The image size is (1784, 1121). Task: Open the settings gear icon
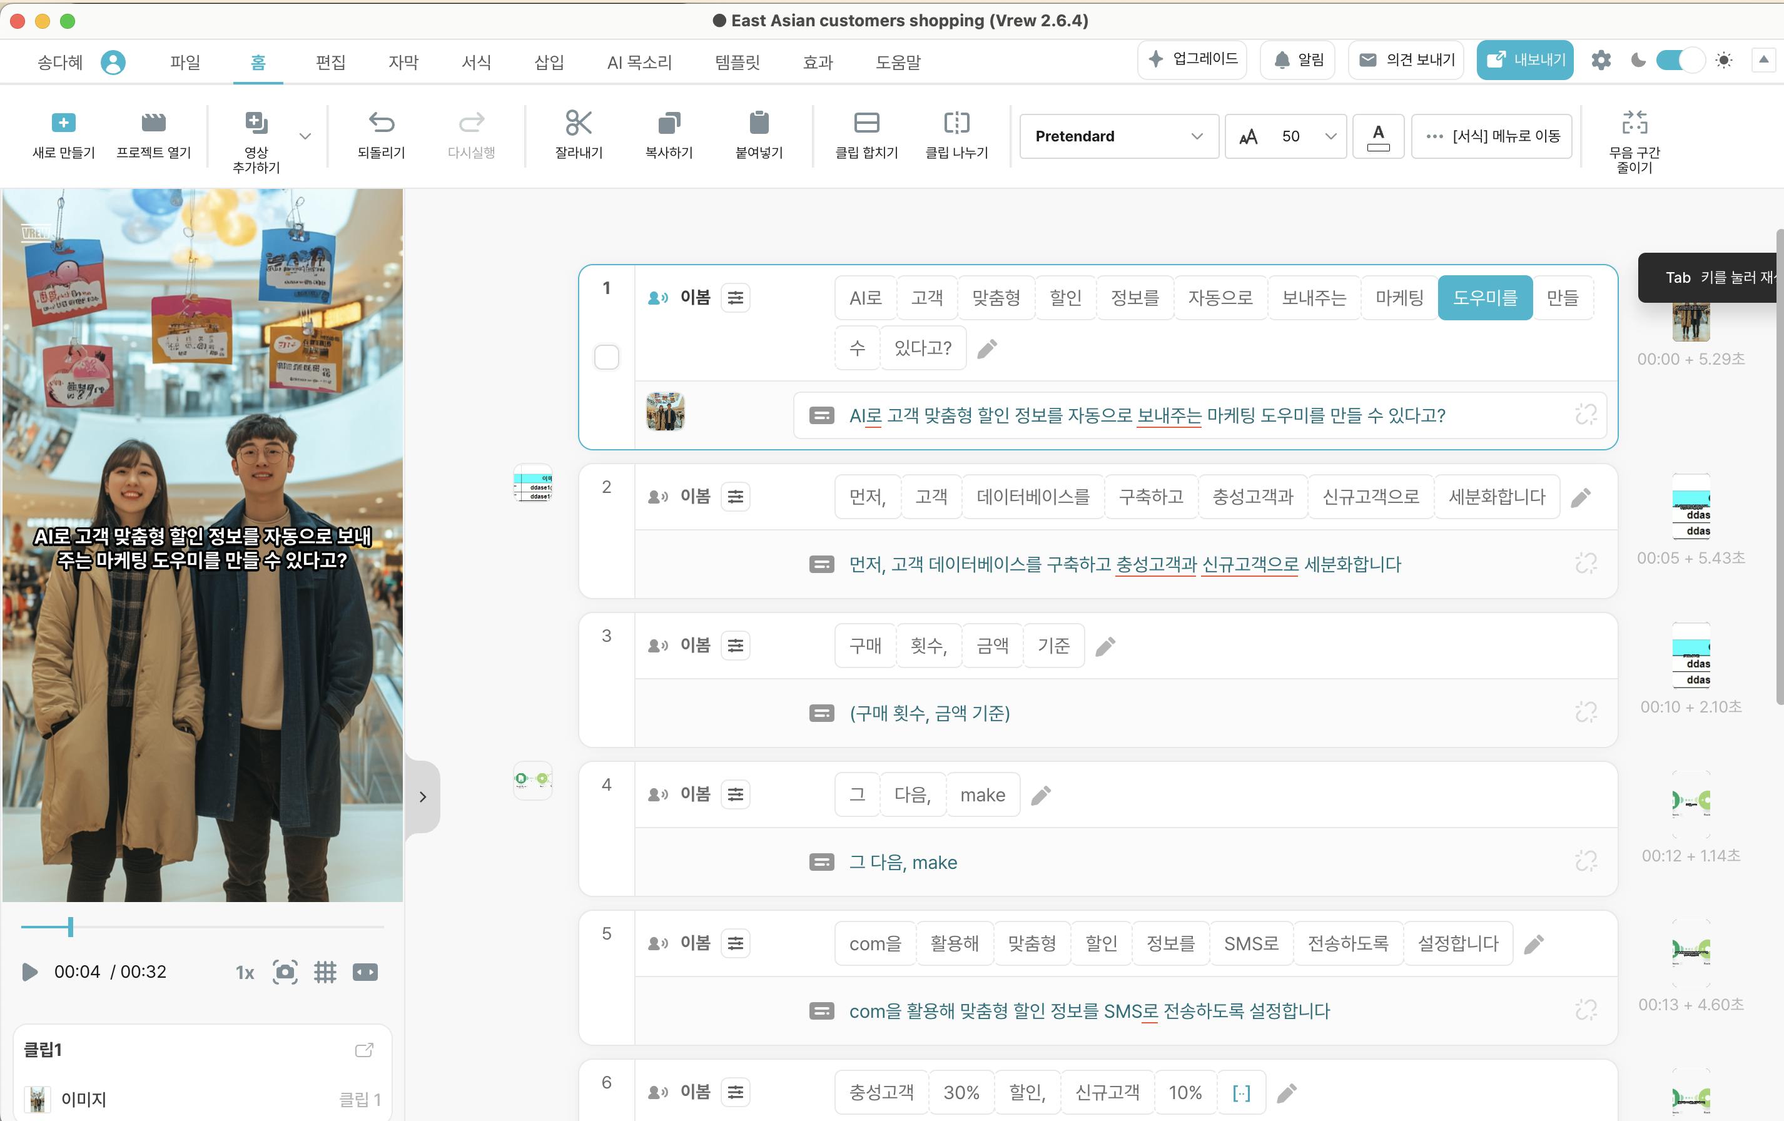[x=1600, y=61]
